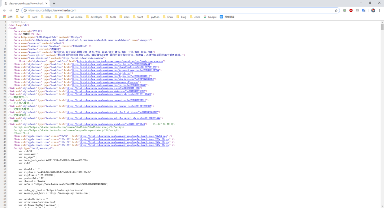Screen dimensions: 384x208
Task: Open the job bookmark folder
Action: tap(59, 17)
